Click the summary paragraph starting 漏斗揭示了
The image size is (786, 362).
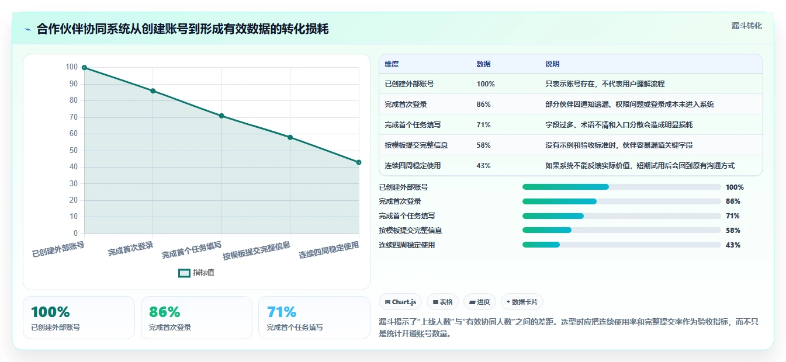click(x=569, y=328)
